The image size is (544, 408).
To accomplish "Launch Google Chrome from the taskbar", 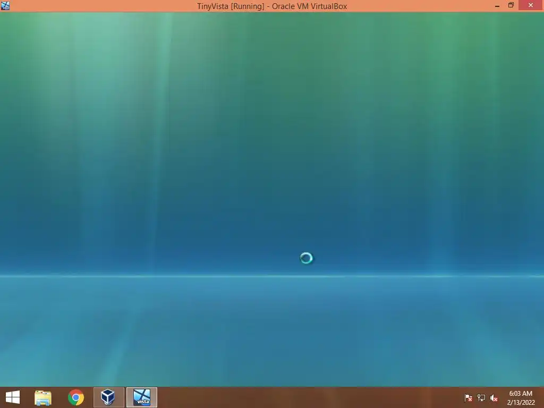I will 75,397.
